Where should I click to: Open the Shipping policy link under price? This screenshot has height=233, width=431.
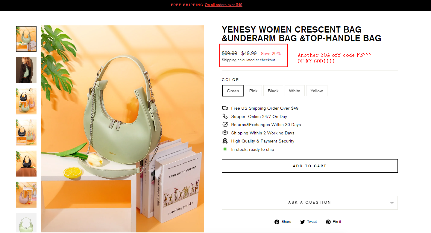point(229,60)
